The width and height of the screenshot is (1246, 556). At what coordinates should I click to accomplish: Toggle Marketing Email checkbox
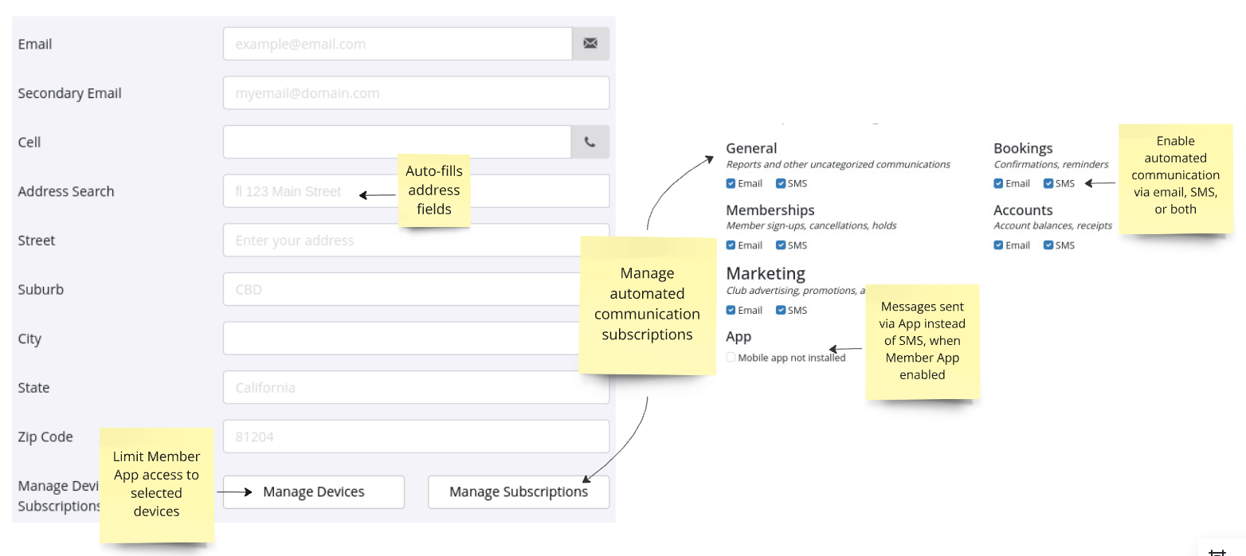[x=731, y=311]
